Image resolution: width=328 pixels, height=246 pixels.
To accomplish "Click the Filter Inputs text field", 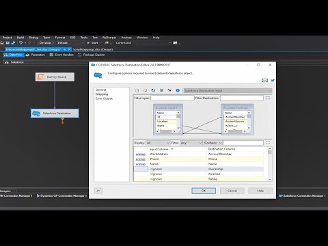I will coord(172,98).
